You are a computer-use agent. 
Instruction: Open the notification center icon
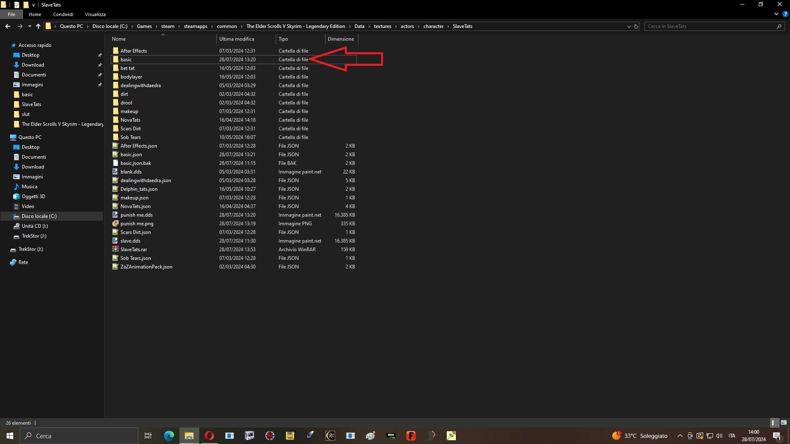[x=777, y=436]
